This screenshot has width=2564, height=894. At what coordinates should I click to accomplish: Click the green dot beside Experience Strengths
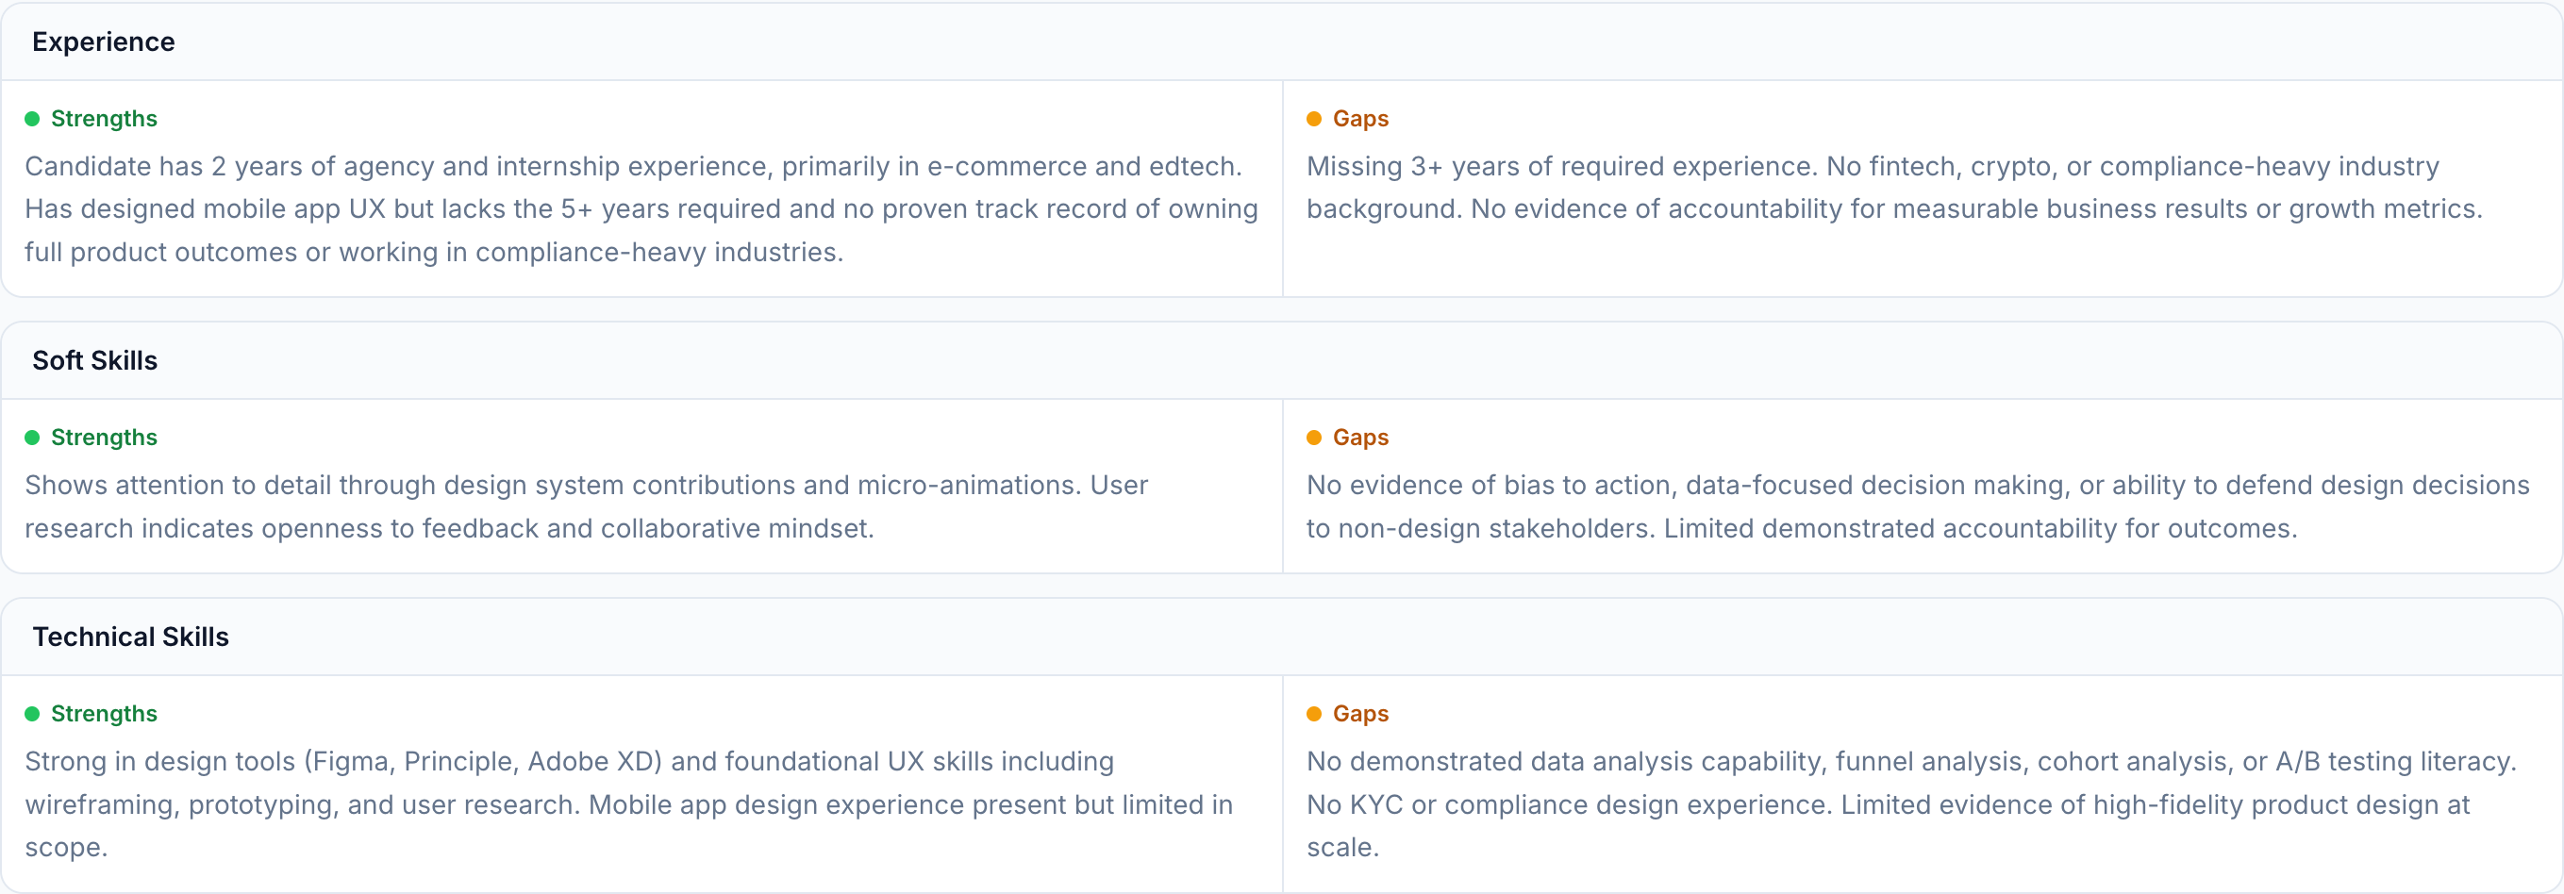point(32,120)
